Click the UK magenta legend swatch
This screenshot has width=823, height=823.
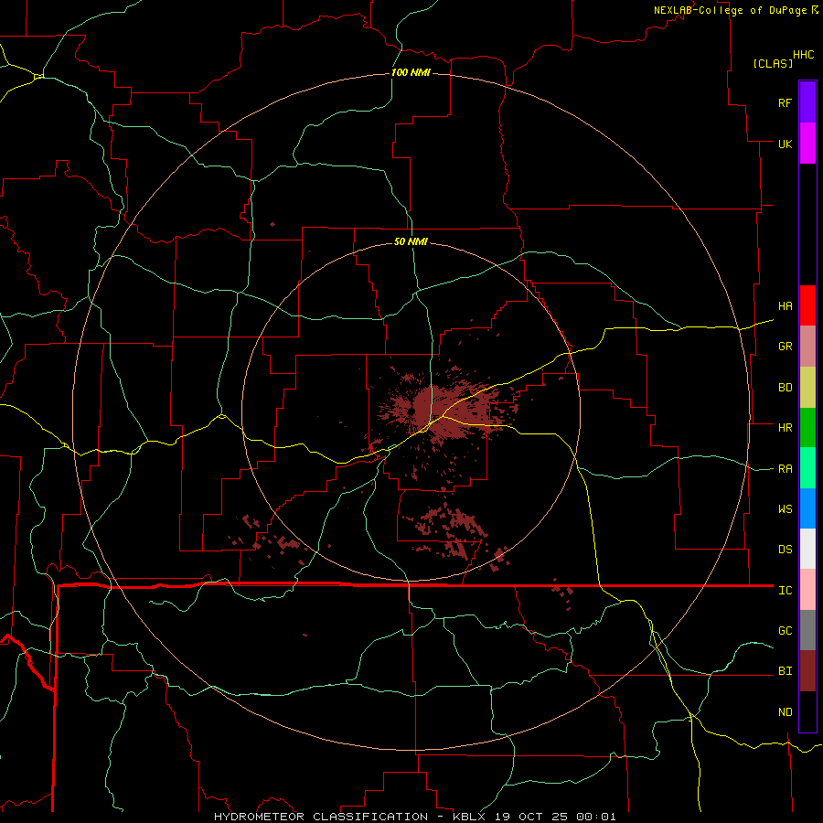click(807, 144)
